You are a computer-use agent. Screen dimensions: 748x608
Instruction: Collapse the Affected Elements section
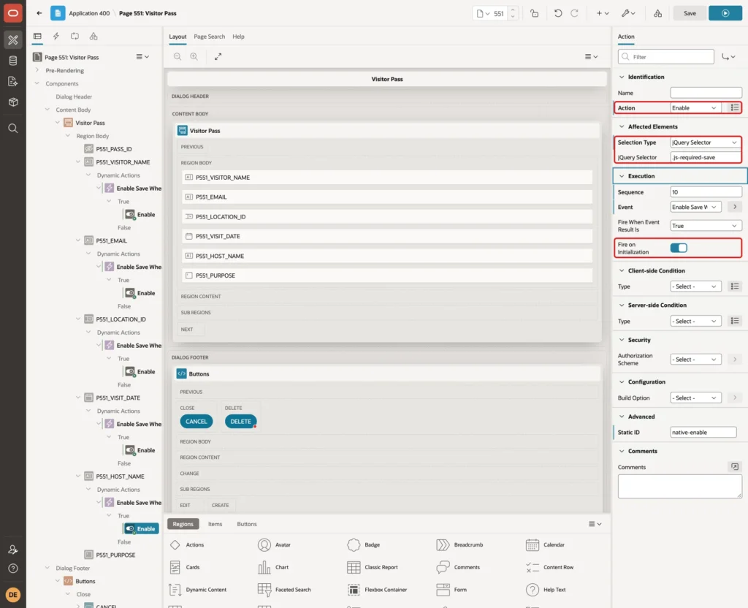point(622,126)
